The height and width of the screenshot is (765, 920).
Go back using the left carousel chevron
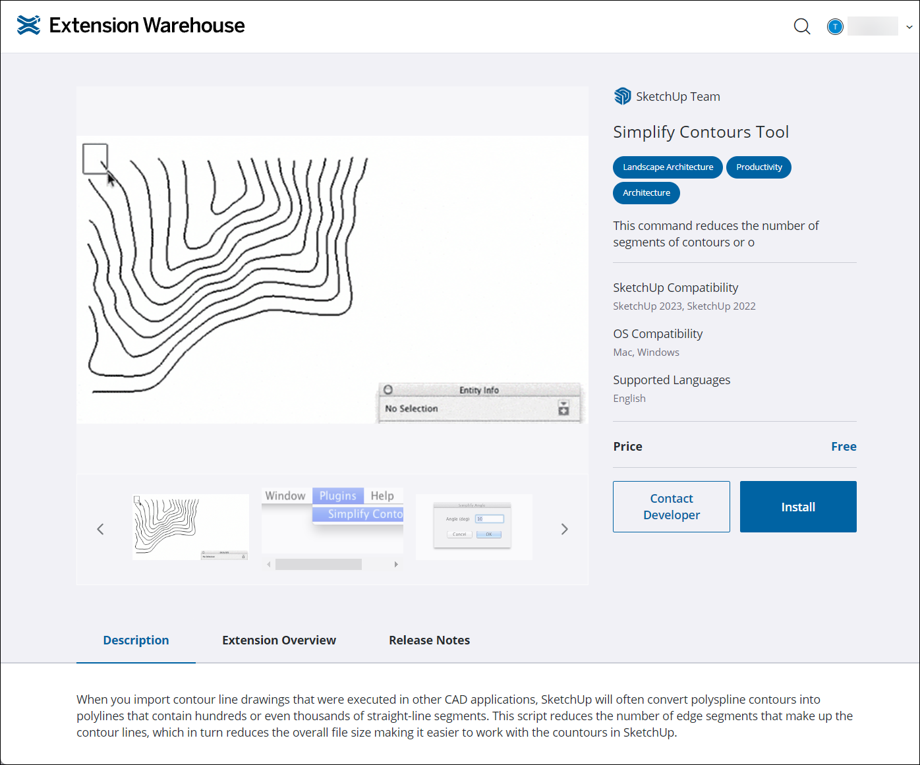tap(100, 528)
